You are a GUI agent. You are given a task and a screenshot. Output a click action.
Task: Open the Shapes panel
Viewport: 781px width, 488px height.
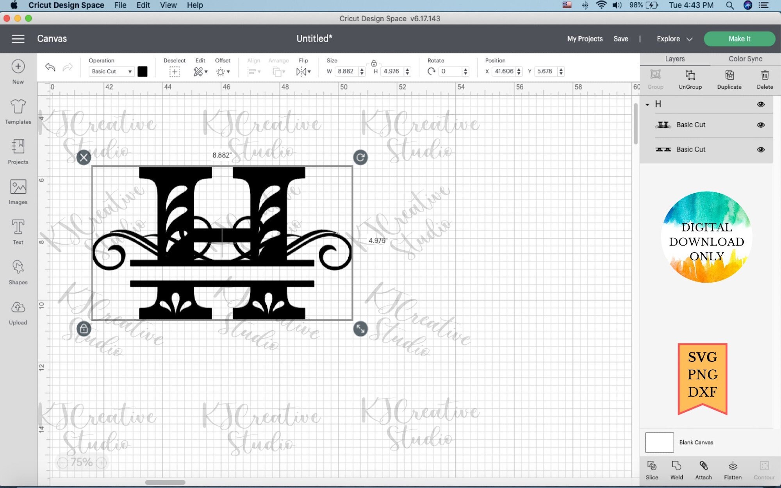(x=18, y=272)
